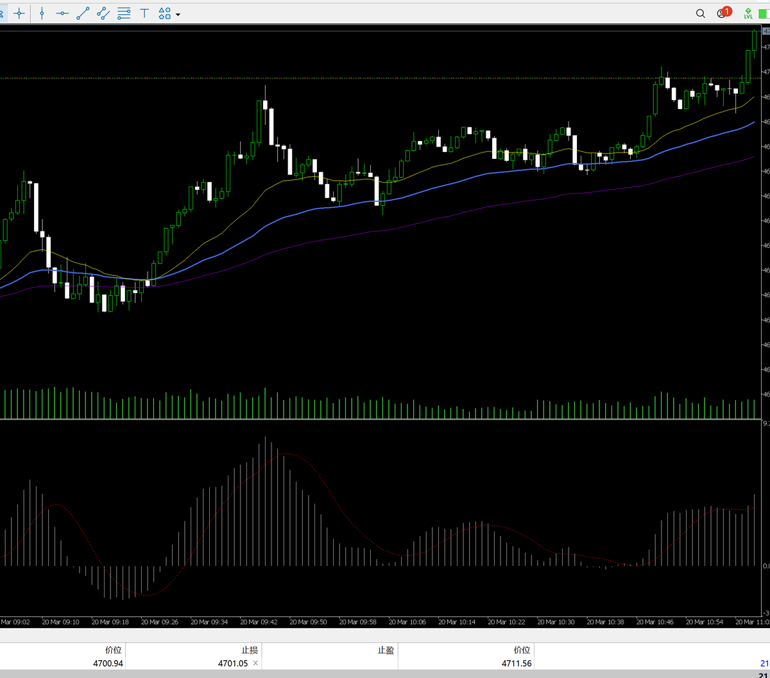Click the 20 Mar 09:18 time label
This screenshot has width=770, height=678.
(110, 622)
